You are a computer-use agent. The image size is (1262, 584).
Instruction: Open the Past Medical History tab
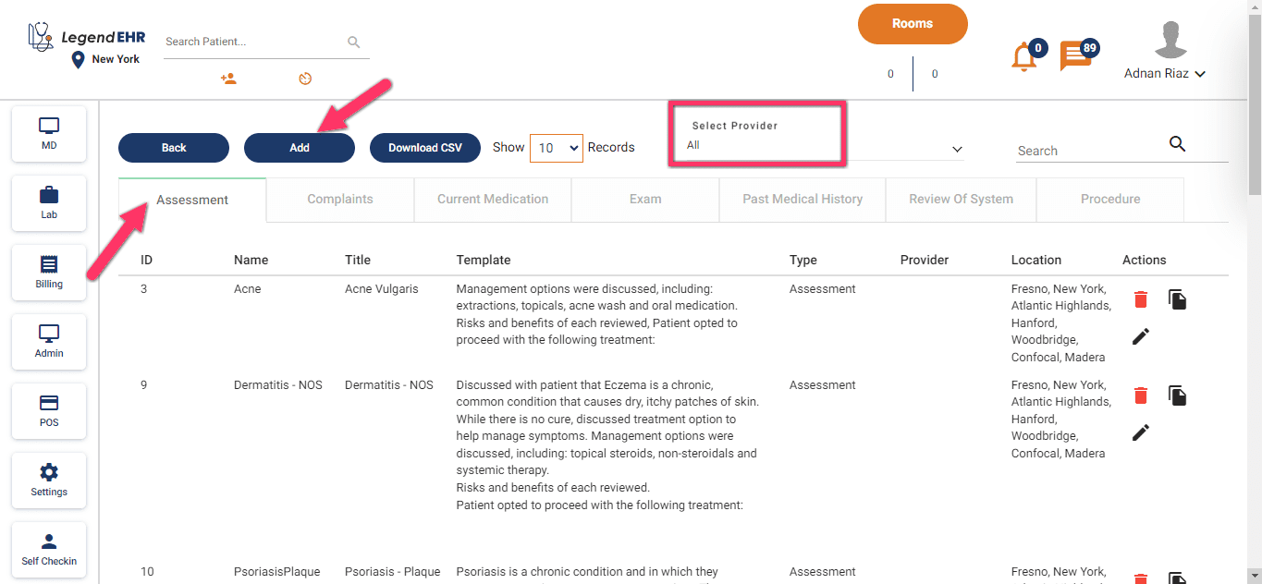pyautogui.click(x=802, y=199)
